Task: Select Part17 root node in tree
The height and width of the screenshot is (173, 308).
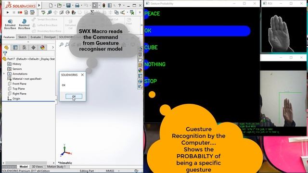Action: tap(29, 59)
